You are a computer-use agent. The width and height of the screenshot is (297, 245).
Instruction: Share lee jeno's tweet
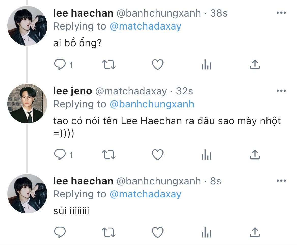255,155
